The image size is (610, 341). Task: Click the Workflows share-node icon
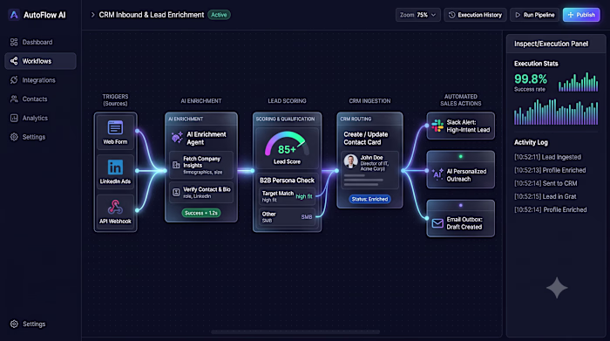[14, 61]
